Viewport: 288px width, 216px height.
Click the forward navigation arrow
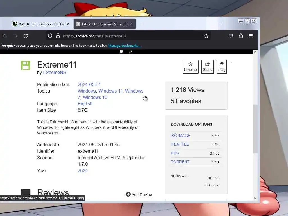coord(16,36)
